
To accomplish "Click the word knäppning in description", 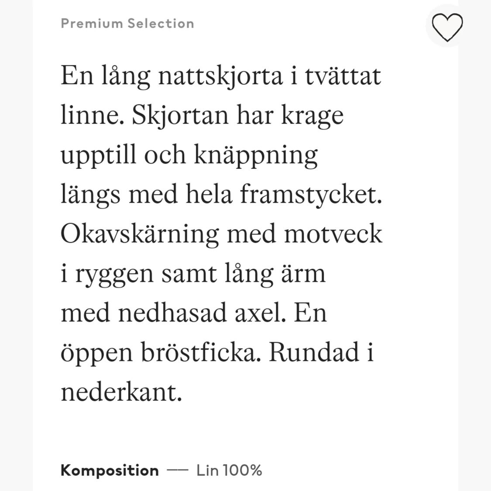I will pos(256,156).
